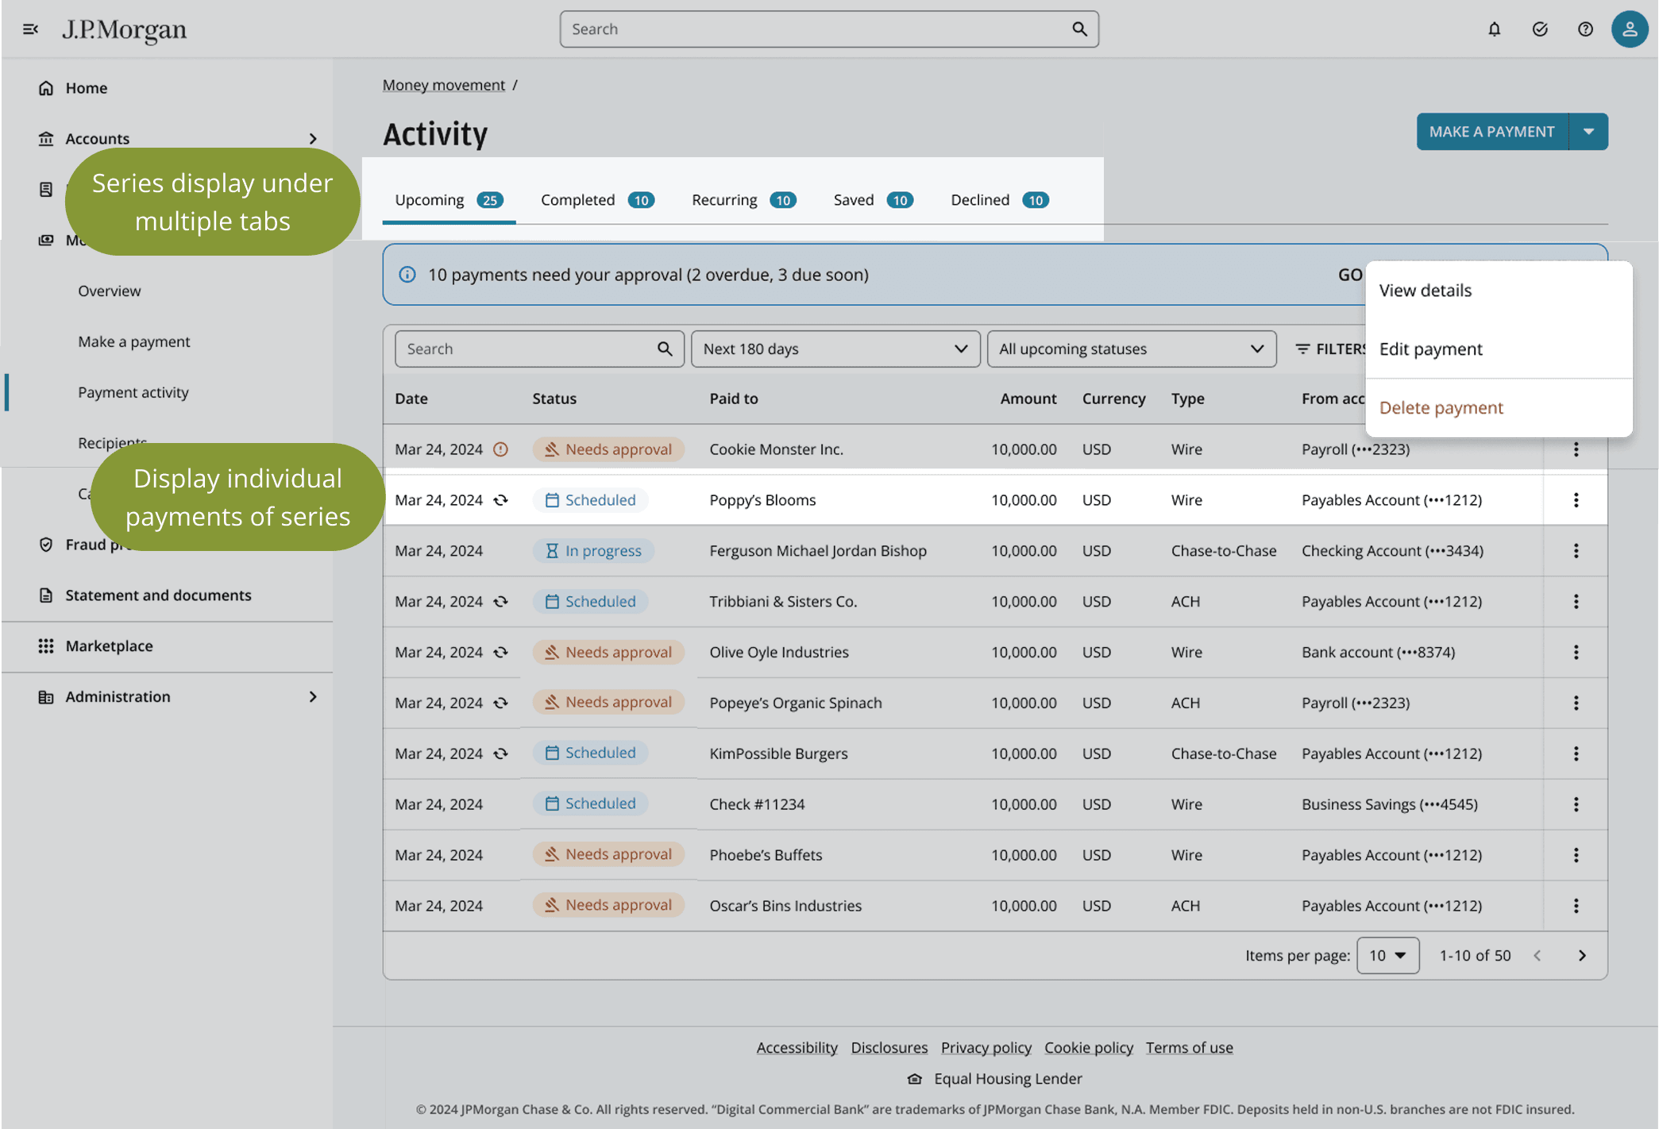This screenshot has height=1129, width=1659.
Task: Open Make a Payment dropdown arrow
Action: (1588, 132)
